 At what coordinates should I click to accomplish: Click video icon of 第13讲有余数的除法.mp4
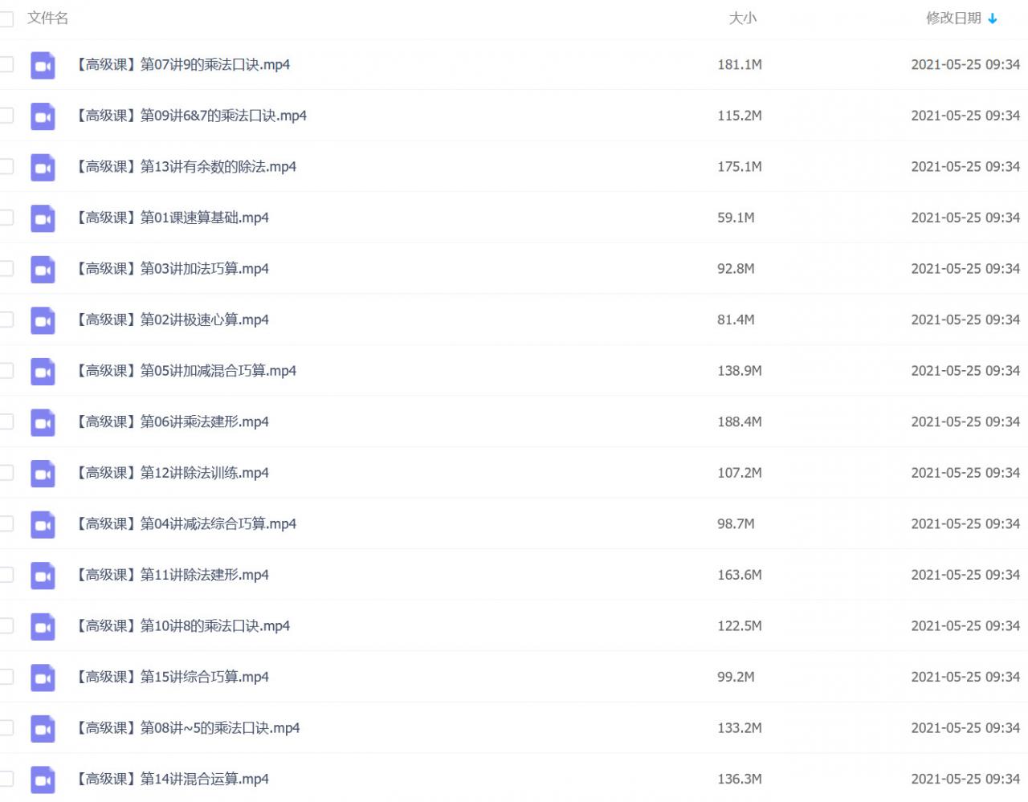[43, 167]
